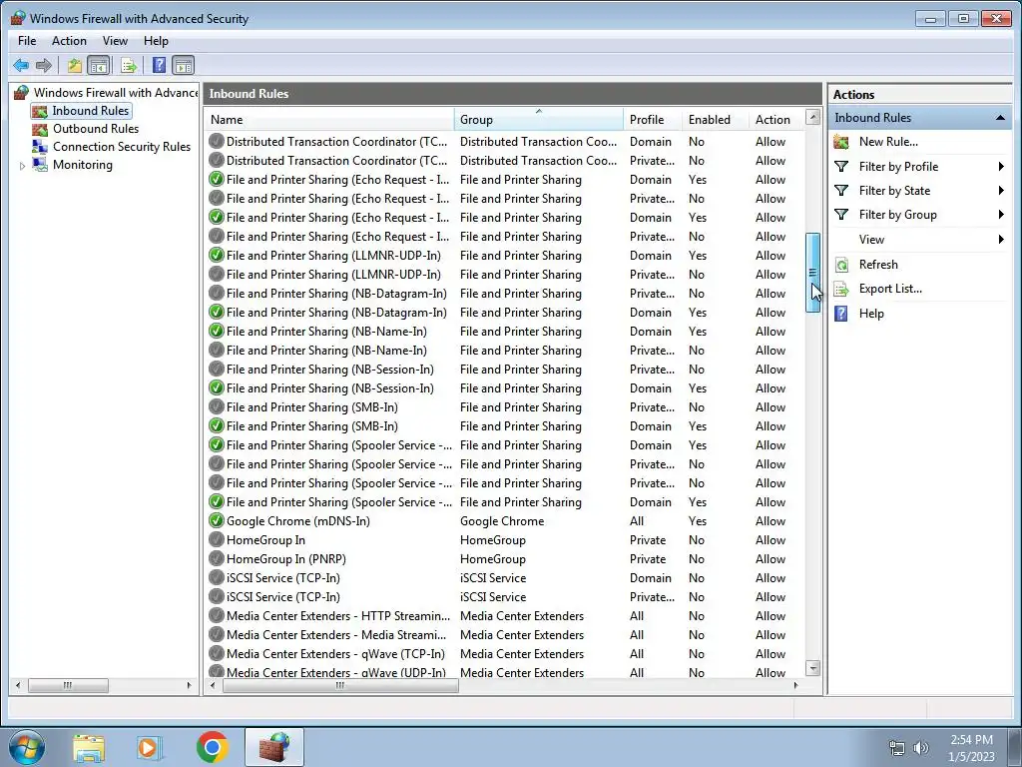This screenshot has width=1022, height=767.
Task: Select Connection Security Rules in the tree
Action: pos(122,147)
